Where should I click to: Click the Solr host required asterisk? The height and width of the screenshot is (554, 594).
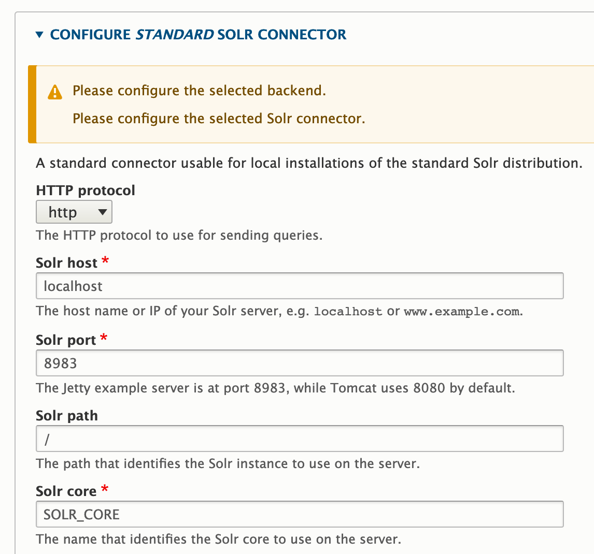tap(105, 261)
